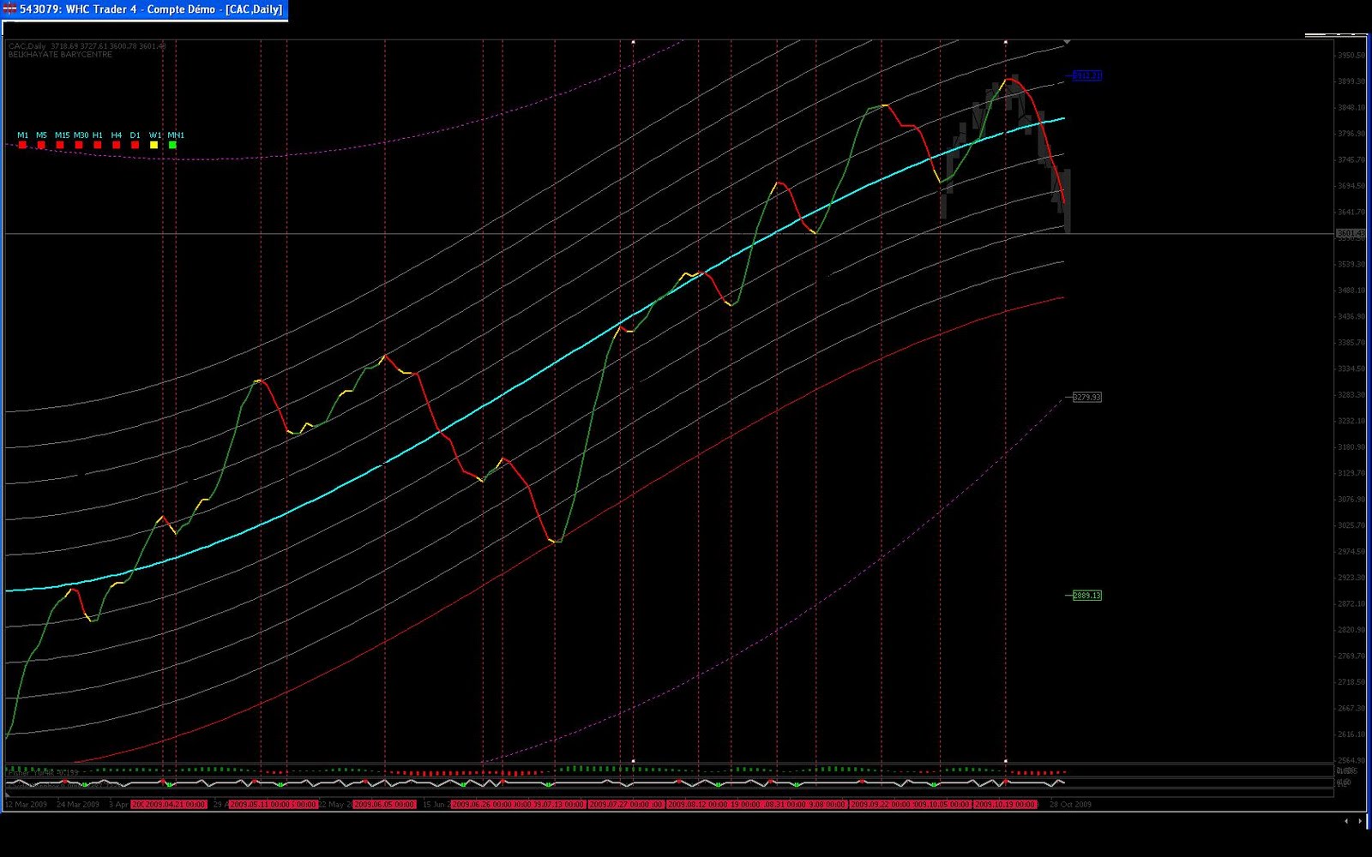The image size is (1372, 857).
Task: Click the red H1 timeframe indicator square
Action: pos(98,145)
